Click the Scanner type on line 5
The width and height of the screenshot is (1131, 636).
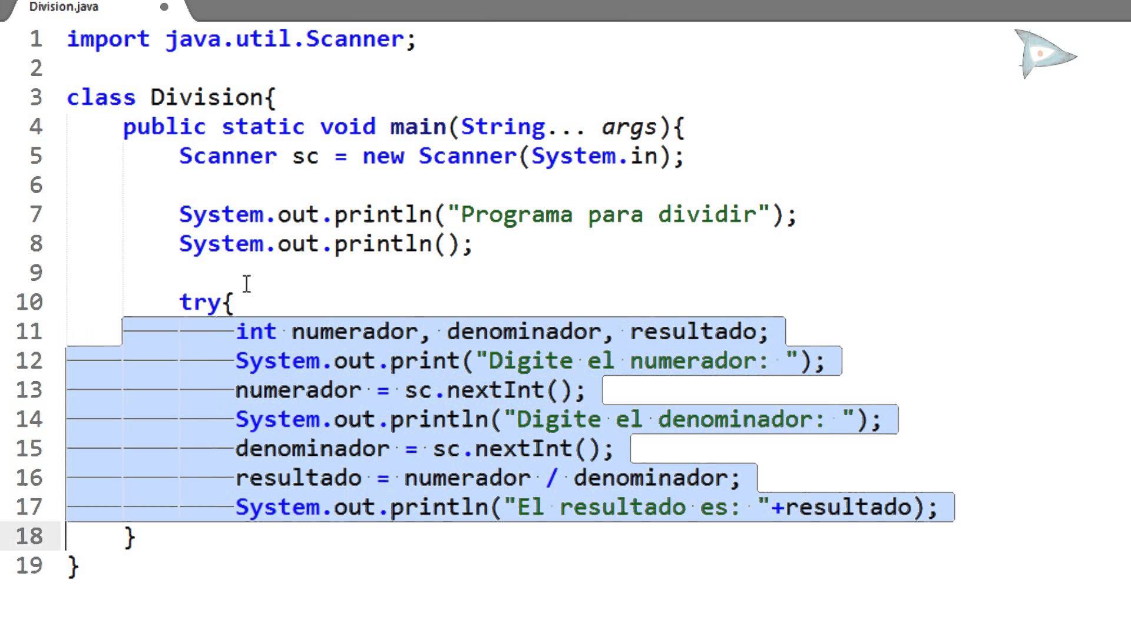coord(228,156)
